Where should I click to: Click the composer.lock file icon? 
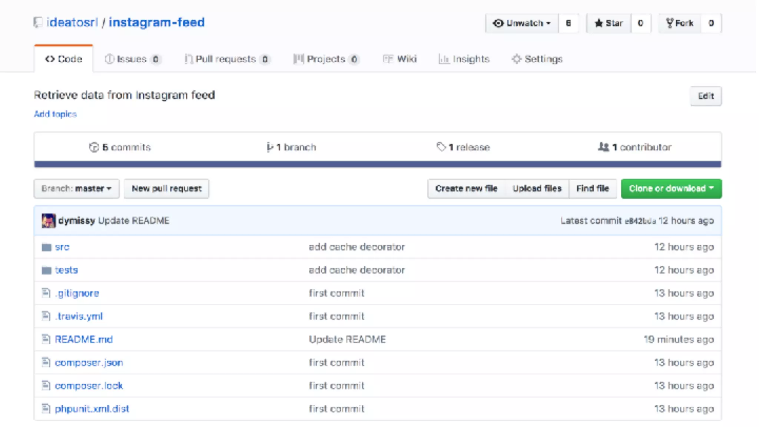(x=46, y=385)
